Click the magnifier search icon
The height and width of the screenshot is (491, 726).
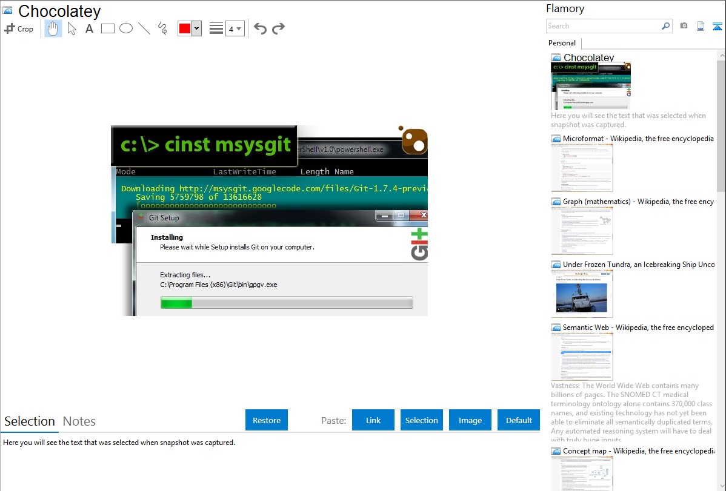[x=665, y=26]
